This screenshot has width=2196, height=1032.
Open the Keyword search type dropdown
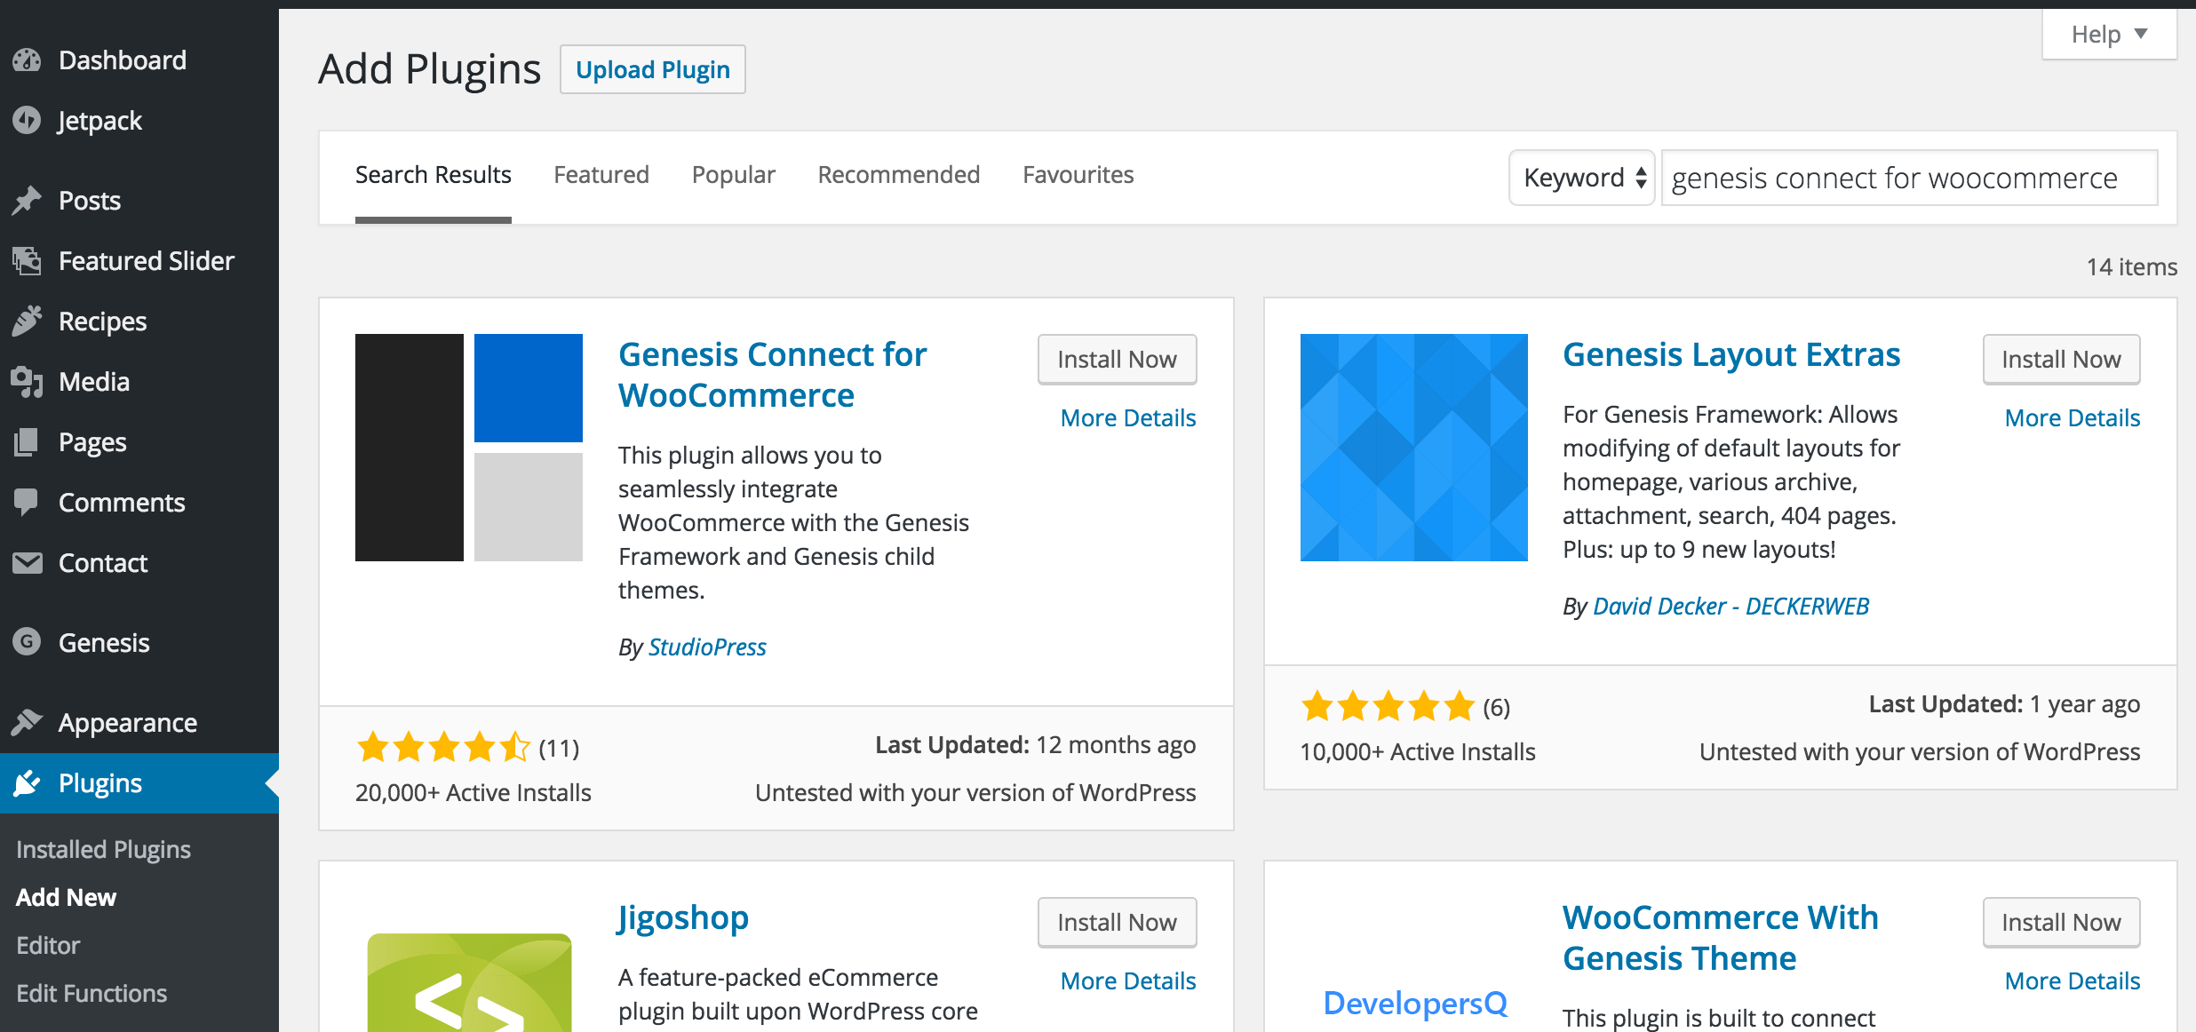point(1582,178)
